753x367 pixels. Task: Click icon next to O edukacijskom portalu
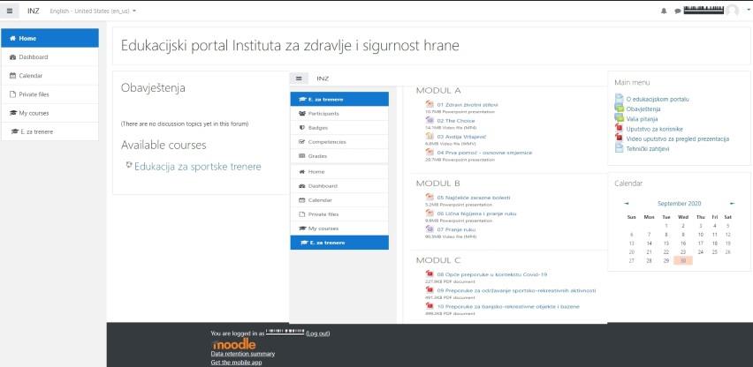click(x=619, y=100)
